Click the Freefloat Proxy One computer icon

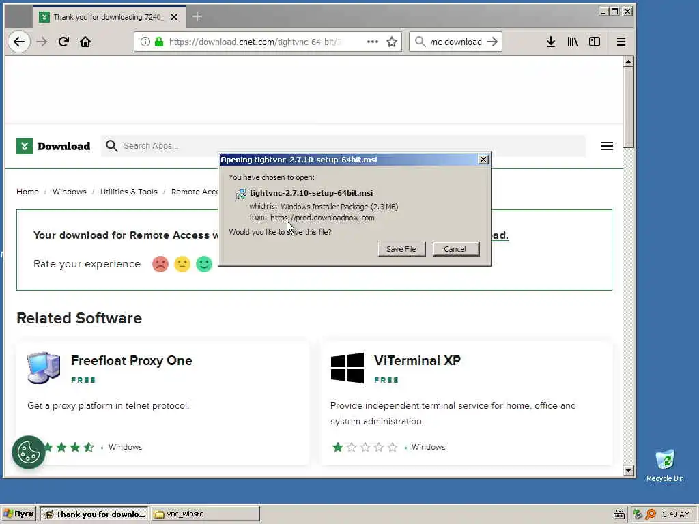[44, 368]
